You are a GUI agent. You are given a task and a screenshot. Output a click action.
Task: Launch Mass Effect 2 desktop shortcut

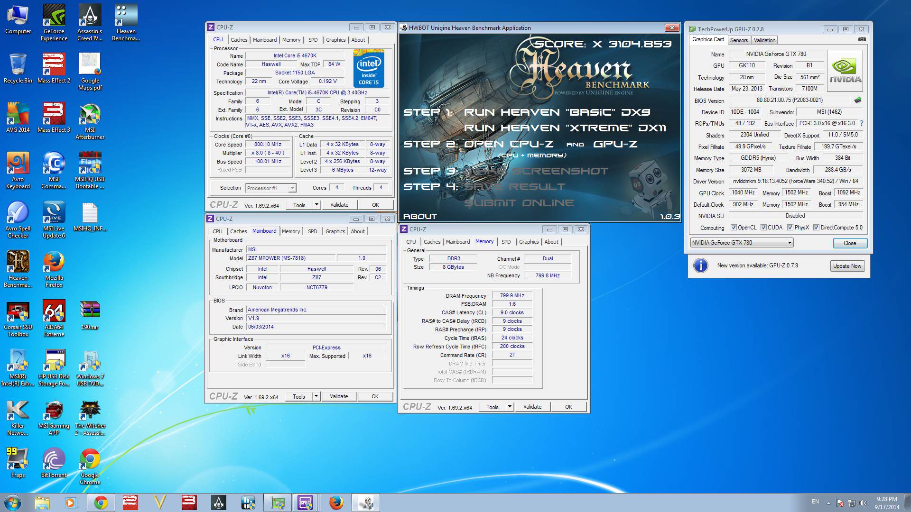(x=54, y=68)
